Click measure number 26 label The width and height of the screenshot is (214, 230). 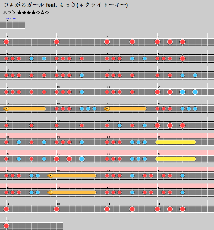click(x=8, y=137)
